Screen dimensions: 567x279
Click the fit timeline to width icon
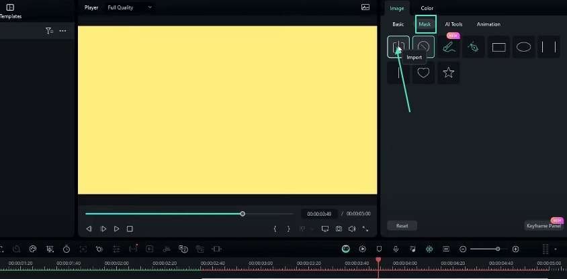(446, 249)
